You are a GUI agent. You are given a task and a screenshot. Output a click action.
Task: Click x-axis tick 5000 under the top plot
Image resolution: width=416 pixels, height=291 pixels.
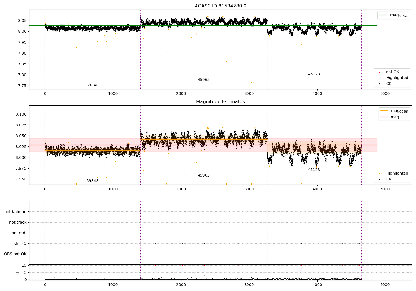point(385,94)
